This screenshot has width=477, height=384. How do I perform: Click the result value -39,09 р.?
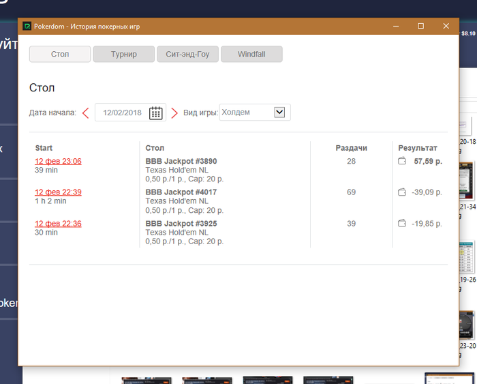coord(427,192)
